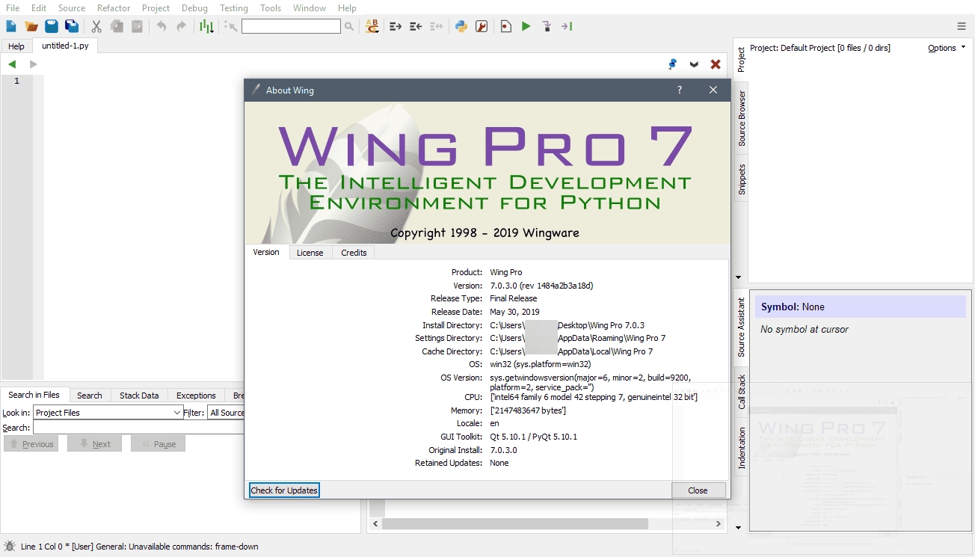This screenshot has height=557, width=975.
Task: Save all files using multi-disk icon
Action: [72, 26]
